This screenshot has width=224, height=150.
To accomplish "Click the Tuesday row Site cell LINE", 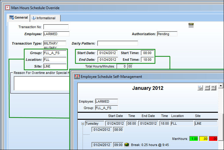I will 206,123.
